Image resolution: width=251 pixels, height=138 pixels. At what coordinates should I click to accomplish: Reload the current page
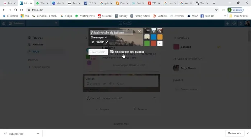(x=16, y=10)
